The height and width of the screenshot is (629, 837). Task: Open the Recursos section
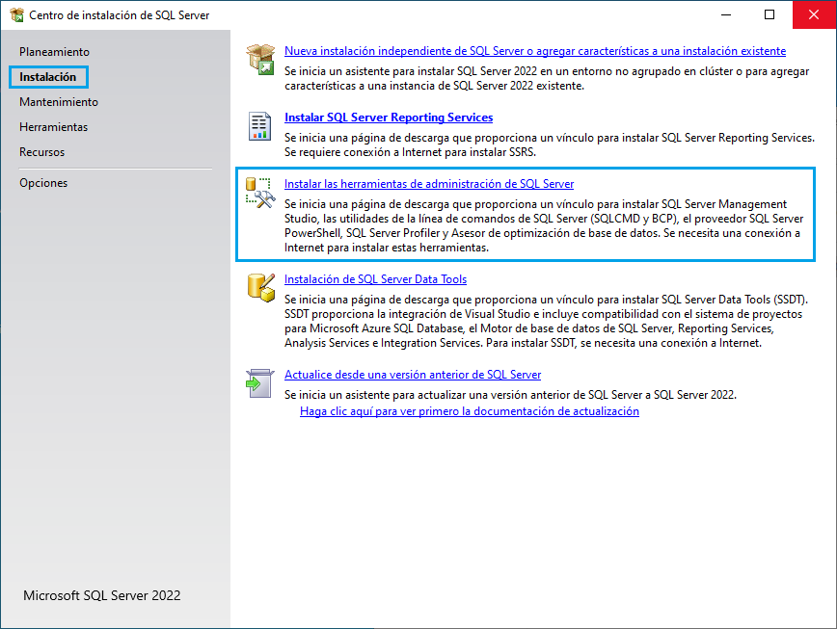(42, 151)
